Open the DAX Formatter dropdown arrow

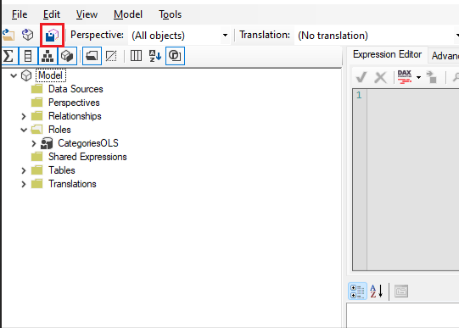click(x=418, y=77)
